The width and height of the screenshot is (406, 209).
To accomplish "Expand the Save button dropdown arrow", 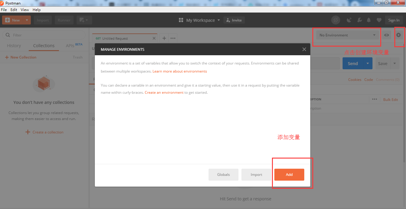I will point(395,63).
